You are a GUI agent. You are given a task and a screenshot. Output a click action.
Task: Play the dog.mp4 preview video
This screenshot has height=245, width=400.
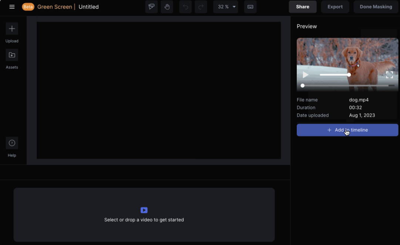[305, 75]
